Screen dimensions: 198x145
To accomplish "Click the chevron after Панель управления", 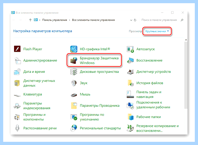I will pyautogui.click(x=69, y=20).
